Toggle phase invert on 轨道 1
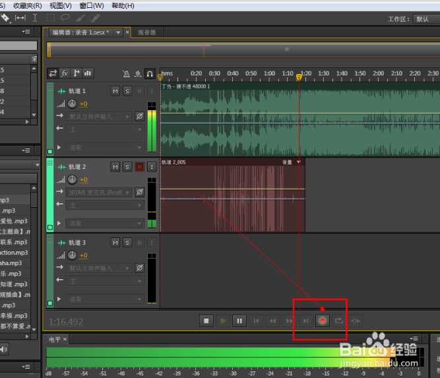The width and height of the screenshot is (440, 378). (139, 116)
